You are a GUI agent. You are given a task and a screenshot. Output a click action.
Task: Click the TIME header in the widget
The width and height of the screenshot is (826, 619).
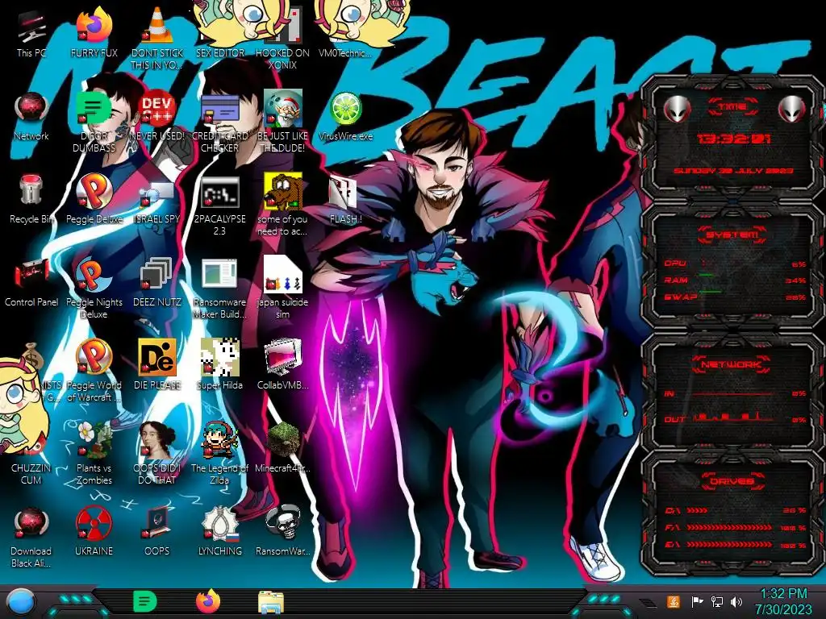732,106
